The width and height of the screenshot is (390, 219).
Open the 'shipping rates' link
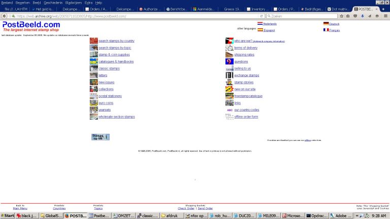pos(244,55)
